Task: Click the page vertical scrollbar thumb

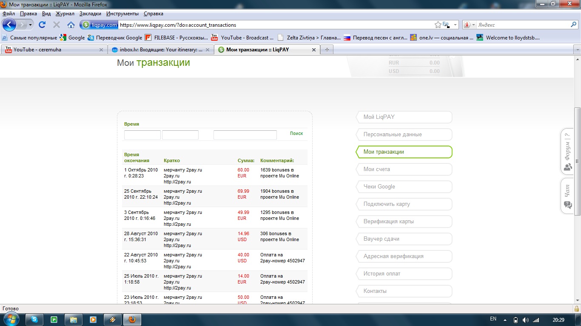Action: click(577, 160)
